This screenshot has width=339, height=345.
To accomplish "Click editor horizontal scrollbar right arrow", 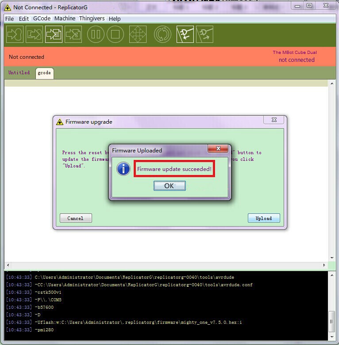I will (x=324, y=265).
